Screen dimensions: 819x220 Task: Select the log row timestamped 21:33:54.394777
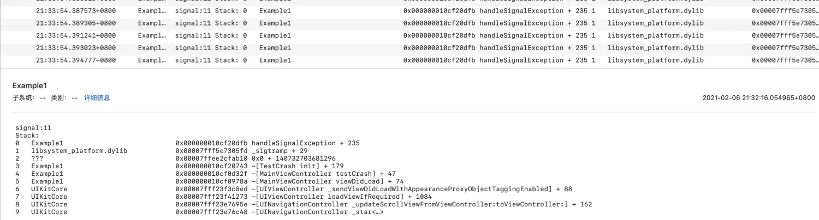76,60
